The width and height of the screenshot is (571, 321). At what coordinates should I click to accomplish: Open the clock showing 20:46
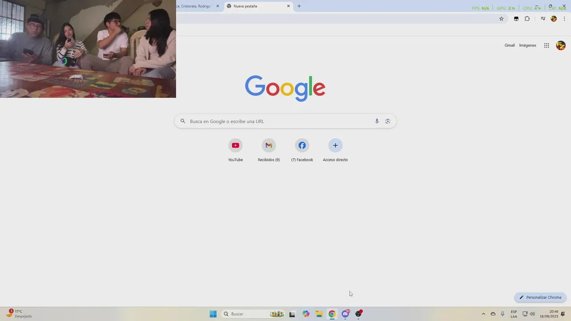(549, 314)
